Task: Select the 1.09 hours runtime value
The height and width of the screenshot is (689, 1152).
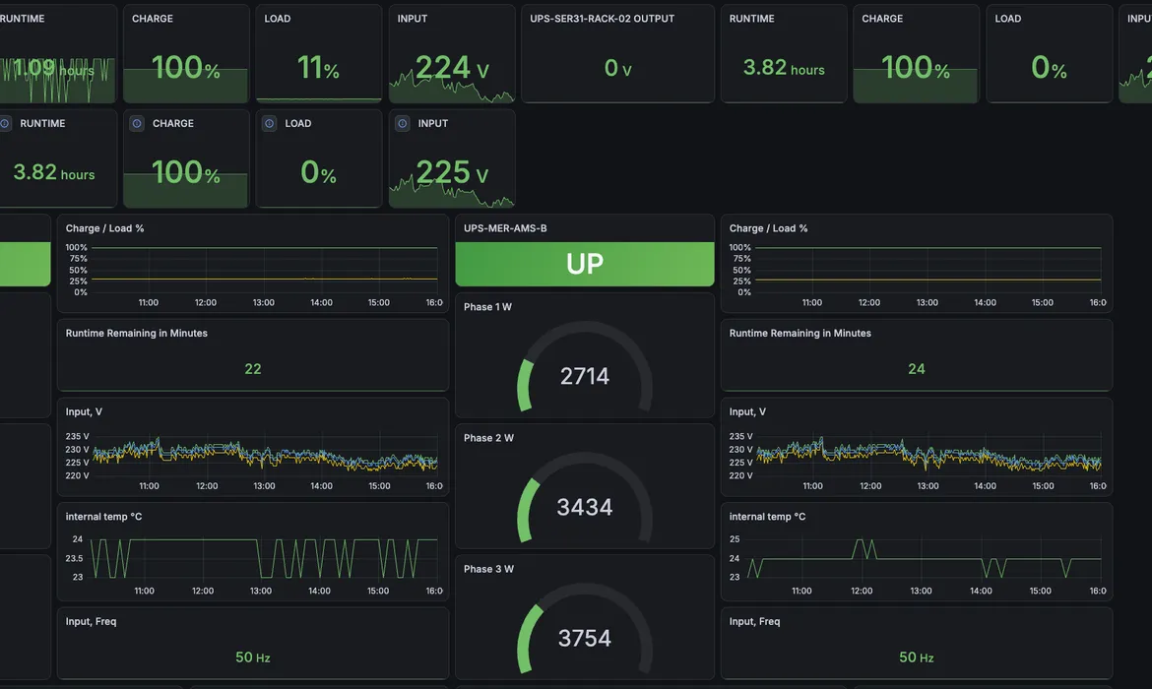Action: coord(53,69)
